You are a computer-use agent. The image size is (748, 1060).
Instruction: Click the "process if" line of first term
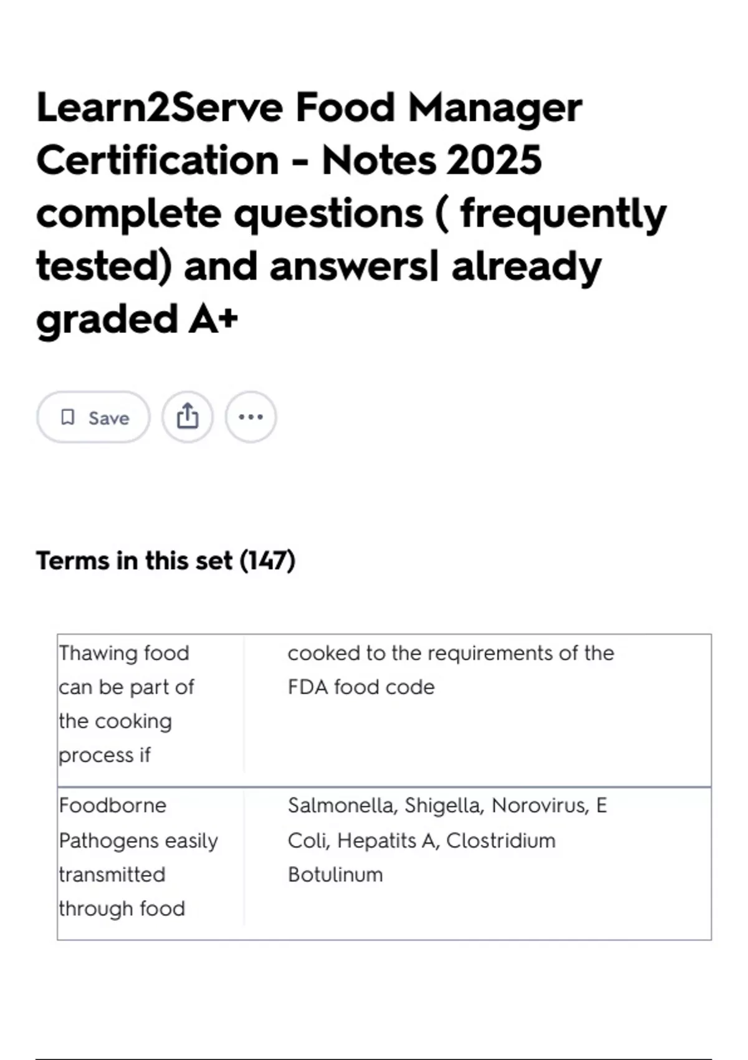105,755
